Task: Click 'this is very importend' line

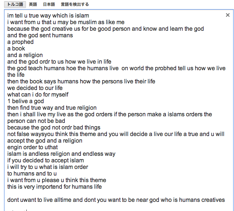Action: point(54,187)
